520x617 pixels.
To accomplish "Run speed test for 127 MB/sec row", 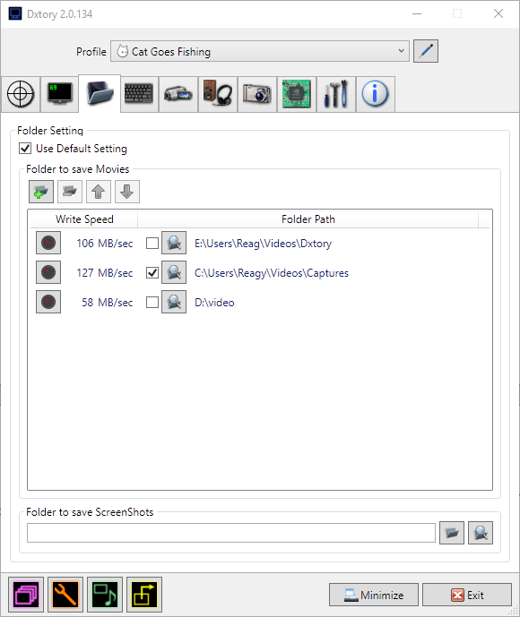I will tap(48, 272).
